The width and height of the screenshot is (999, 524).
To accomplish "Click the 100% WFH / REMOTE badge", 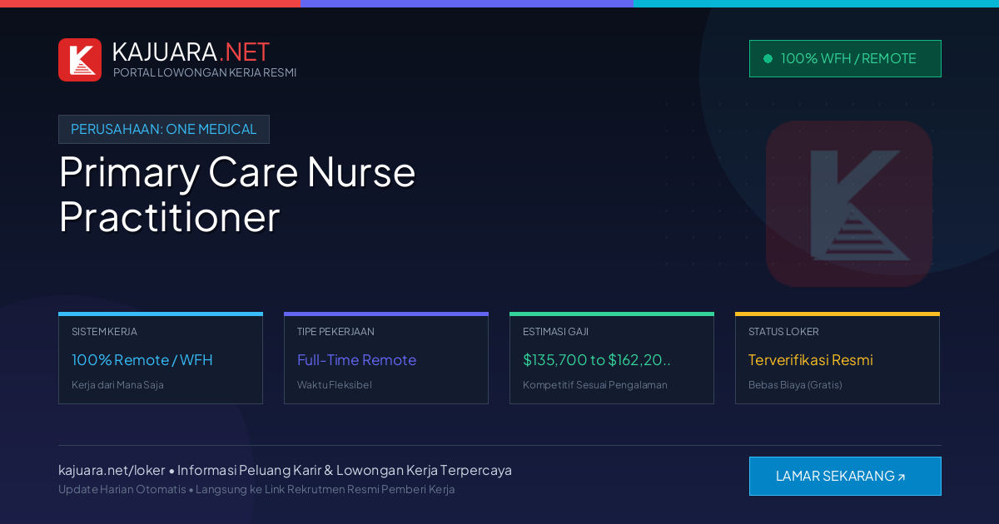I will coord(845,59).
